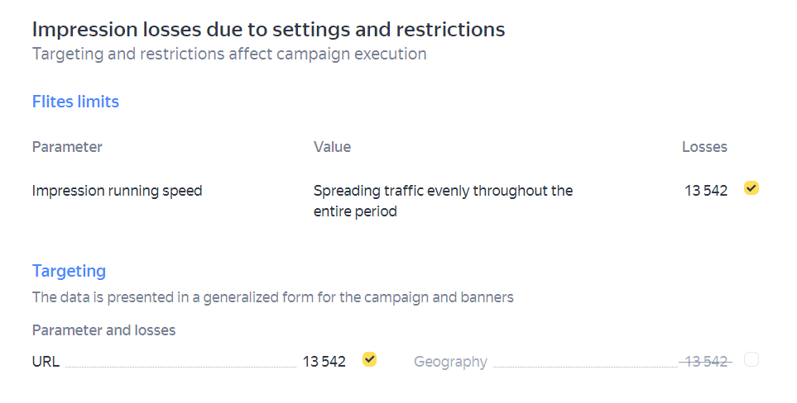The image size is (797, 403).
Task: Uncheck the Impression running speed losses checkbox
Action: [x=751, y=188]
